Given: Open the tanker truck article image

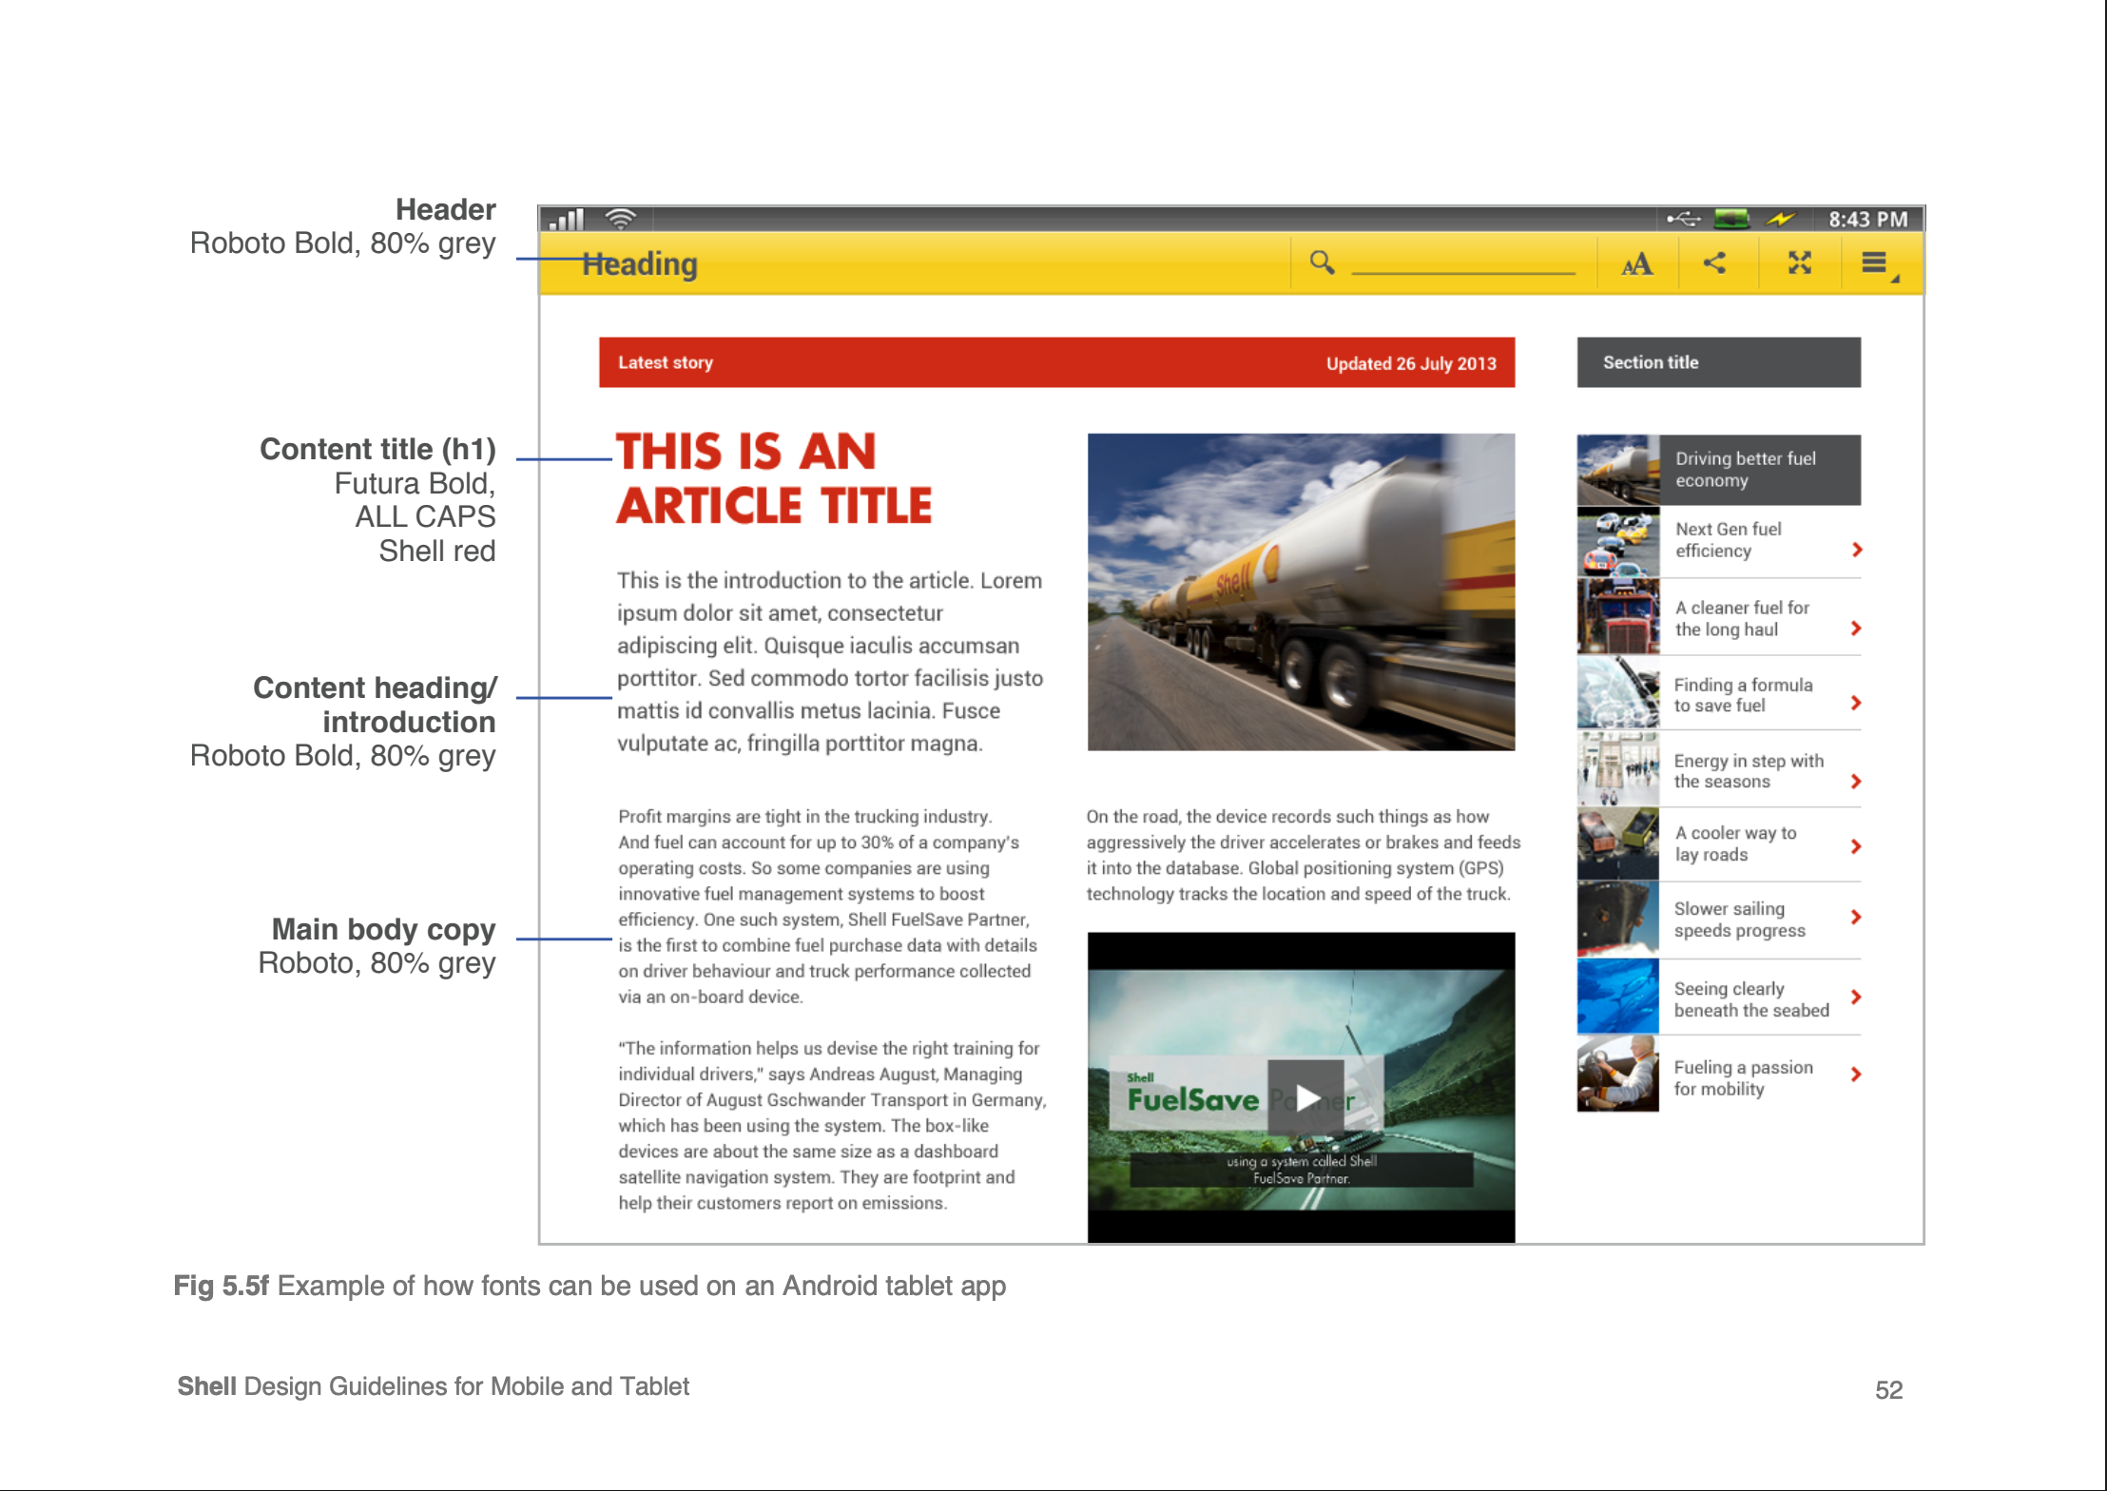Looking at the screenshot, I should (x=1301, y=591).
